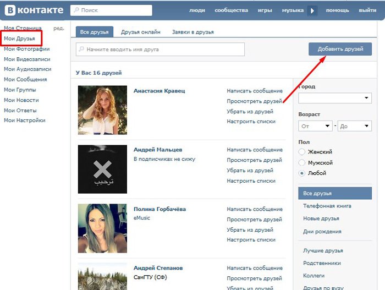This screenshot has width=385, height=290.
Task: Open Мои Сообщения in left sidebar
Action: coord(25,79)
